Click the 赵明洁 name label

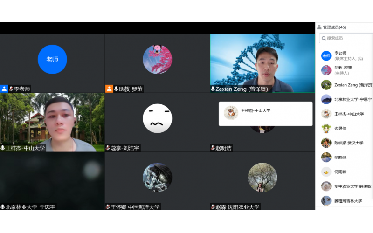pos(223,148)
